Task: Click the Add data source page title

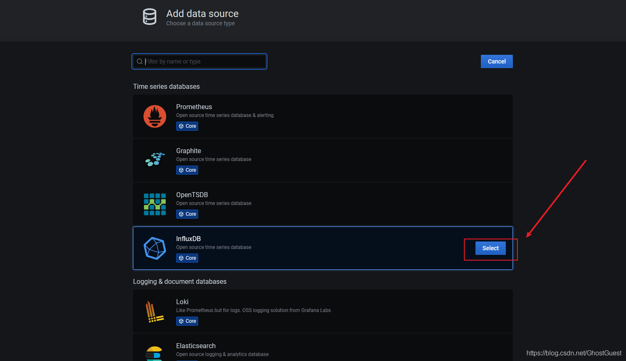Action: (x=202, y=14)
